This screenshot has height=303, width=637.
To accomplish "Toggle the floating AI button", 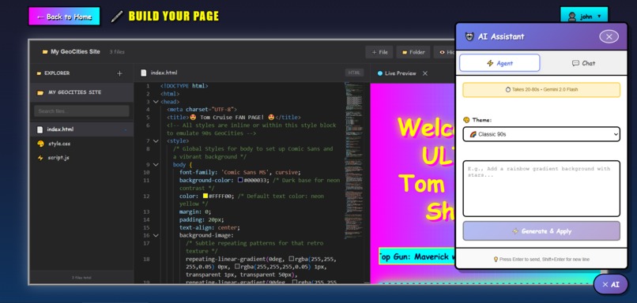I will pos(611,284).
